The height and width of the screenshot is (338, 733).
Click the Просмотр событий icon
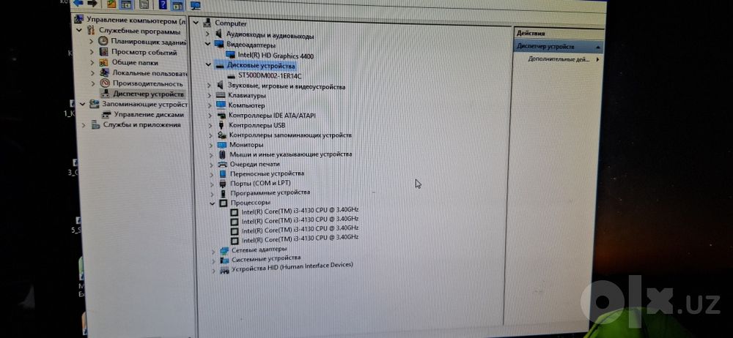(x=104, y=52)
